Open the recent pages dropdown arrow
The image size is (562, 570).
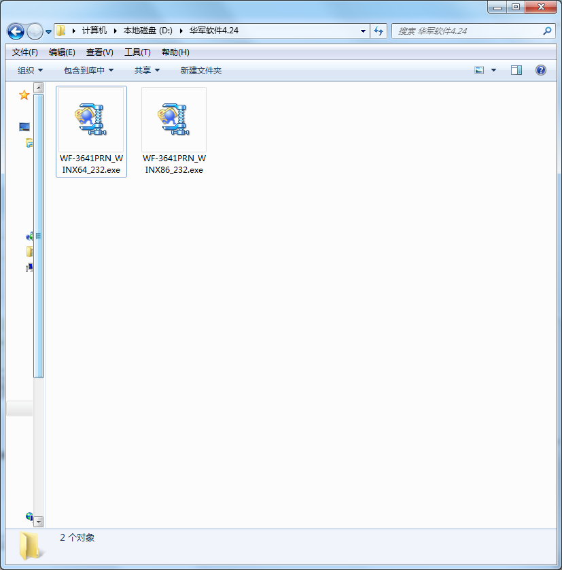48,31
